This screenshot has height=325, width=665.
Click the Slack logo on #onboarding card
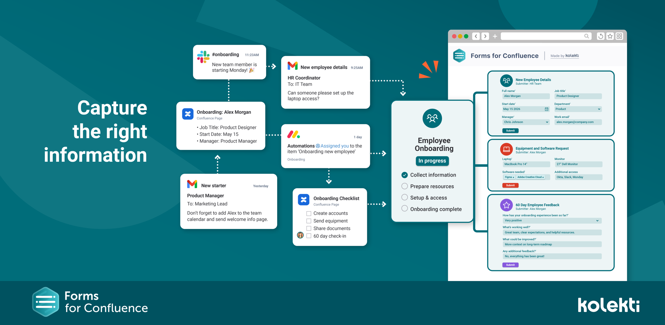point(203,57)
